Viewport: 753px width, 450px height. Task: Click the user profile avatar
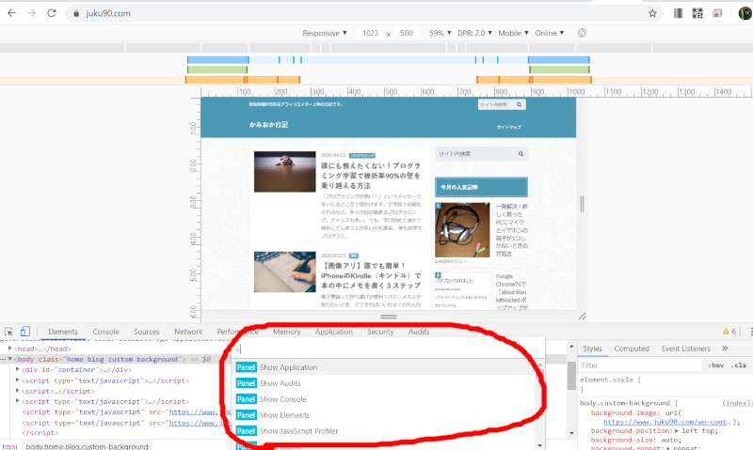point(745,13)
